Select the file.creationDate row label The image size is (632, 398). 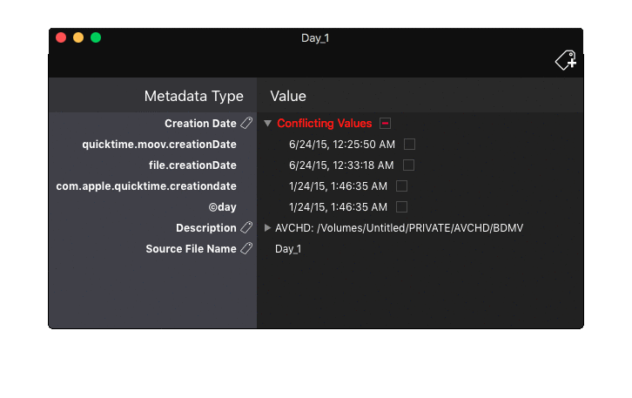(x=192, y=165)
